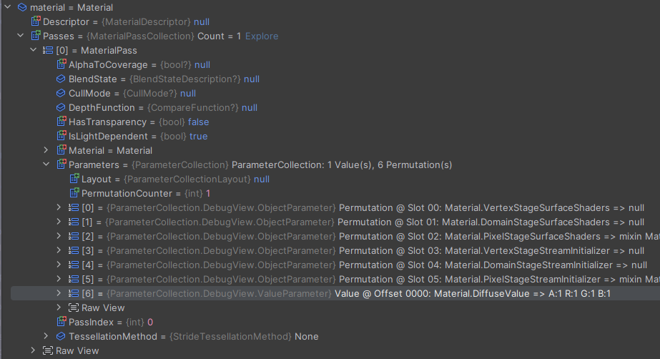Viewport: 660px width, 359px height.
Task: Click the Descriptor property icon
Action: (x=35, y=21)
